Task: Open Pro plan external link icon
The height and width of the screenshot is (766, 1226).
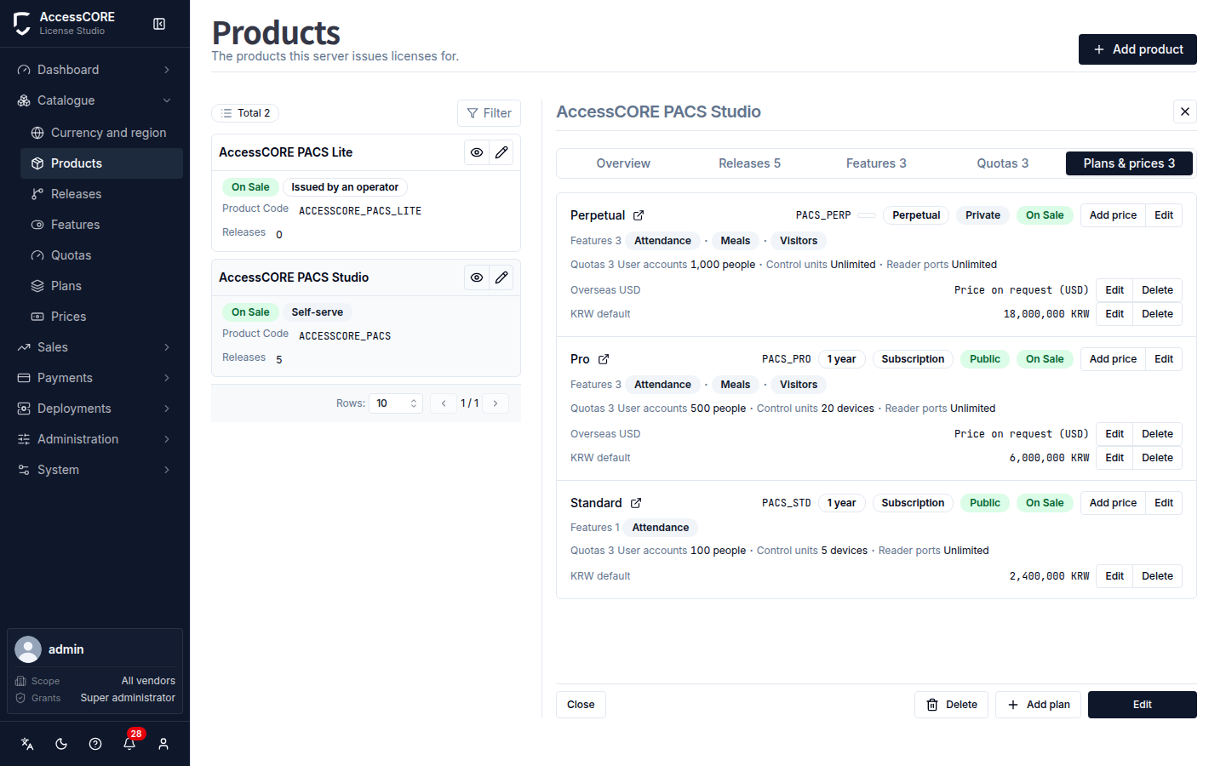Action: point(604,359)
